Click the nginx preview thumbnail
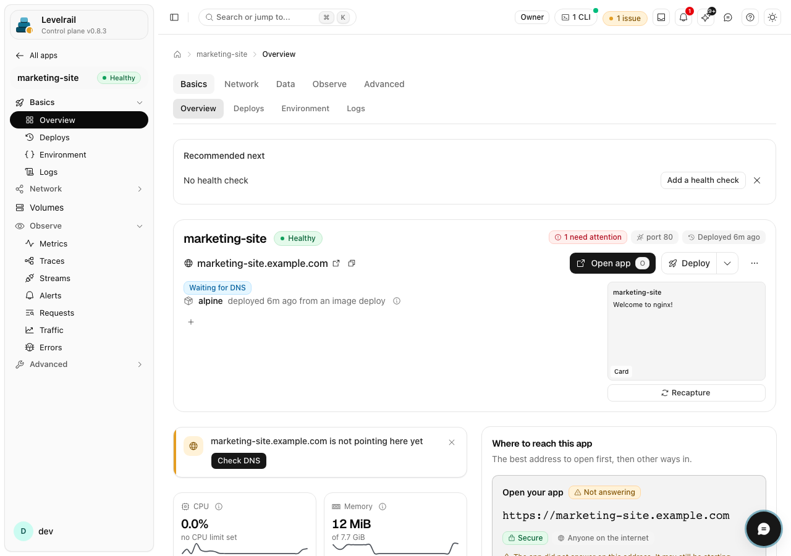The width and height of the screenshot is (791, 556). click(x=687, y=331)
